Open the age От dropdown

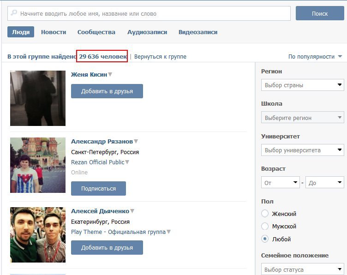coord(281,183)
